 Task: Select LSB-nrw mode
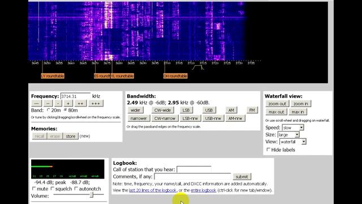click(190, 118)
